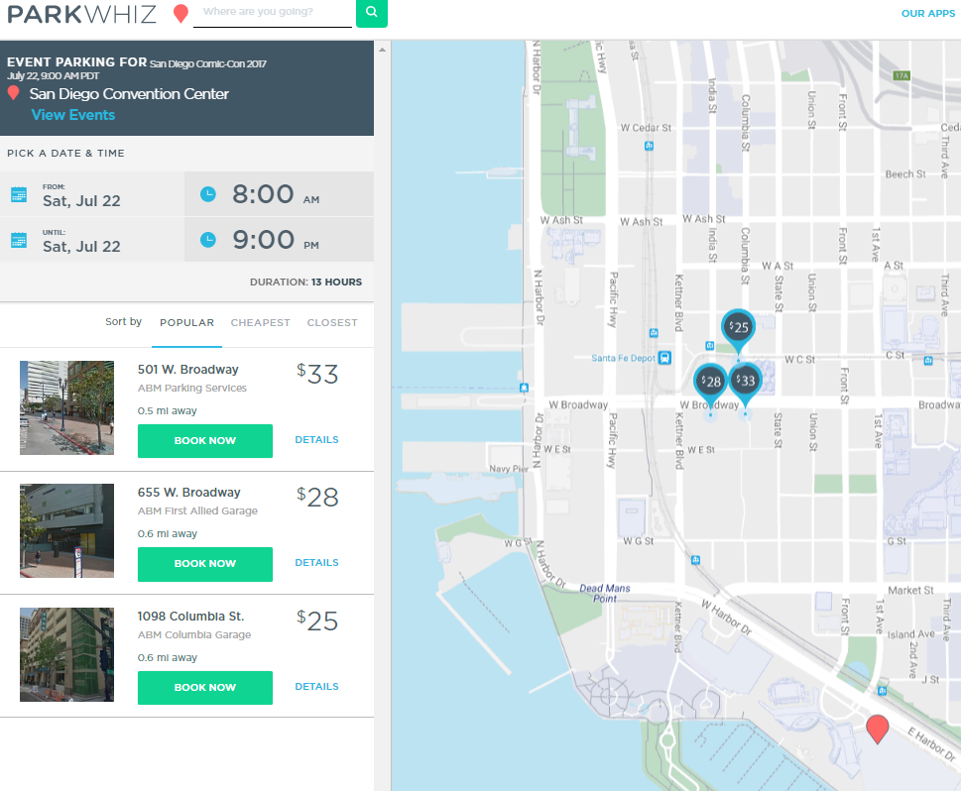Open the 655 W. Broadway photo thumbnail
961x791 pixels.
point(66,530)
